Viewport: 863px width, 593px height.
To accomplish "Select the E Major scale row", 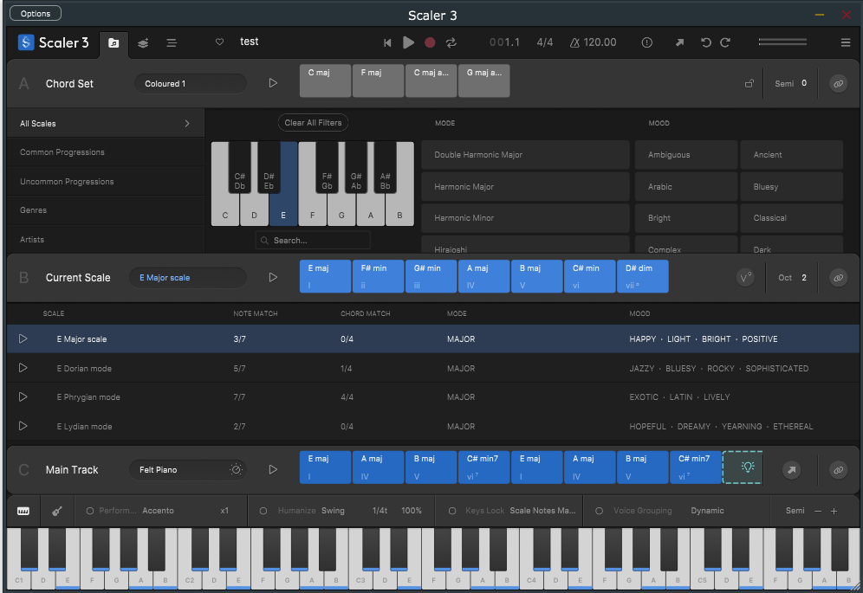I will [x=433, y=338].
